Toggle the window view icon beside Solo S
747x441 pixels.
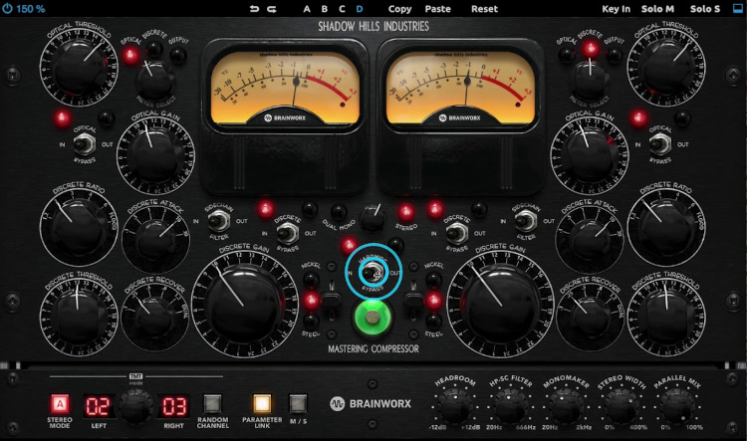coord(738,9)
